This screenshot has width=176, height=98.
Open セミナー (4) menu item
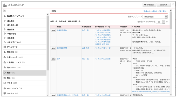click(x=24, y=93)
